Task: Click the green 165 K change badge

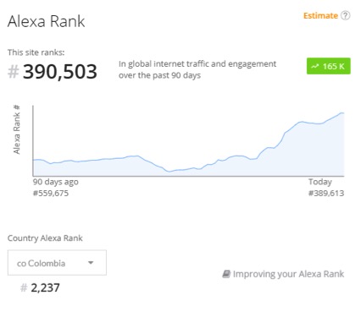Action: [x=329, y=66]
